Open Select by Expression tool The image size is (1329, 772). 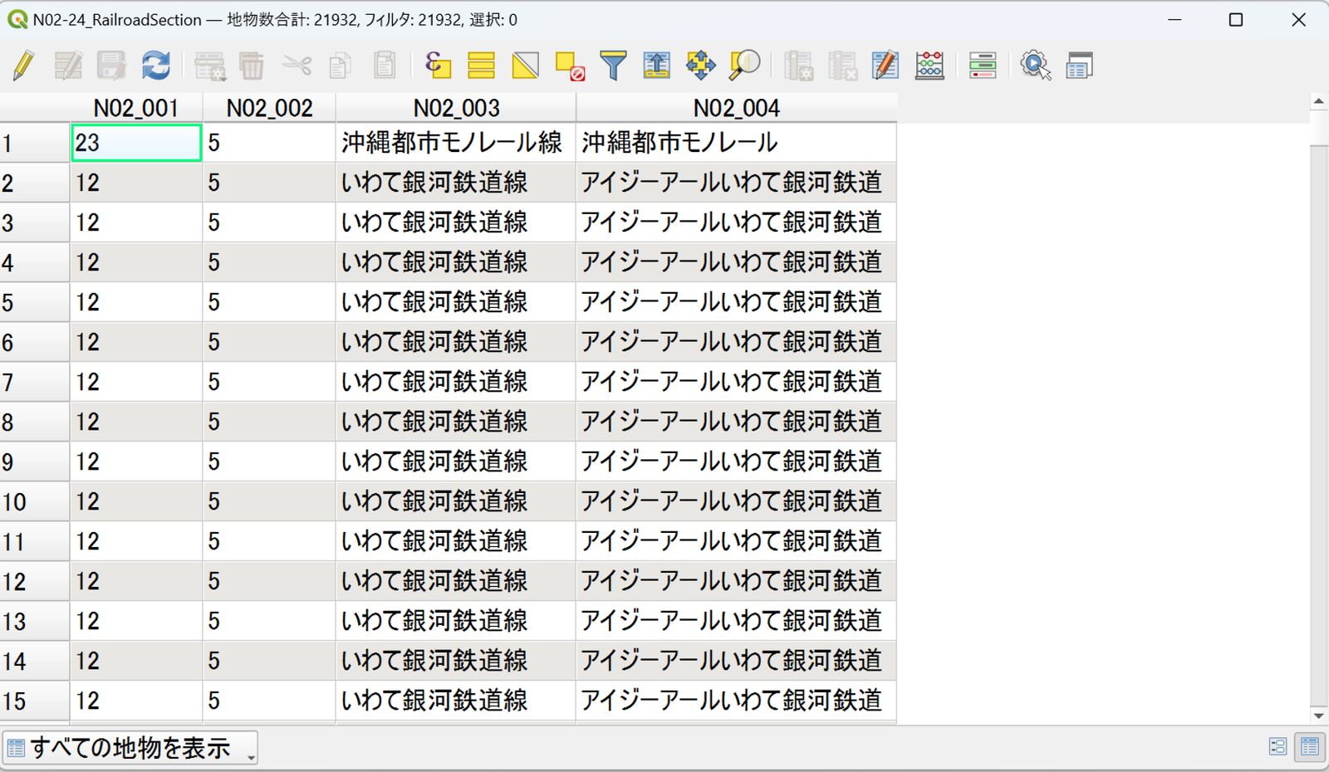[x=437, y=65]
